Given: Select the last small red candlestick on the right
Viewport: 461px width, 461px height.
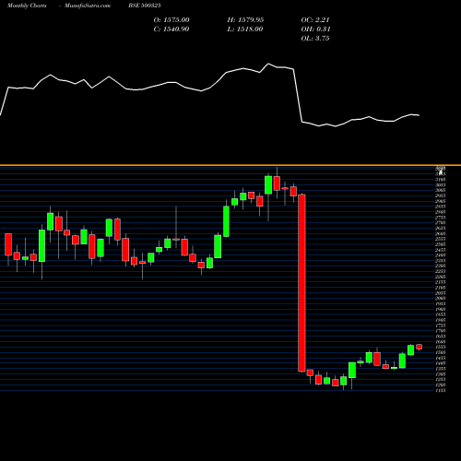Looking at the screenshot, I should tap(419, 347).
